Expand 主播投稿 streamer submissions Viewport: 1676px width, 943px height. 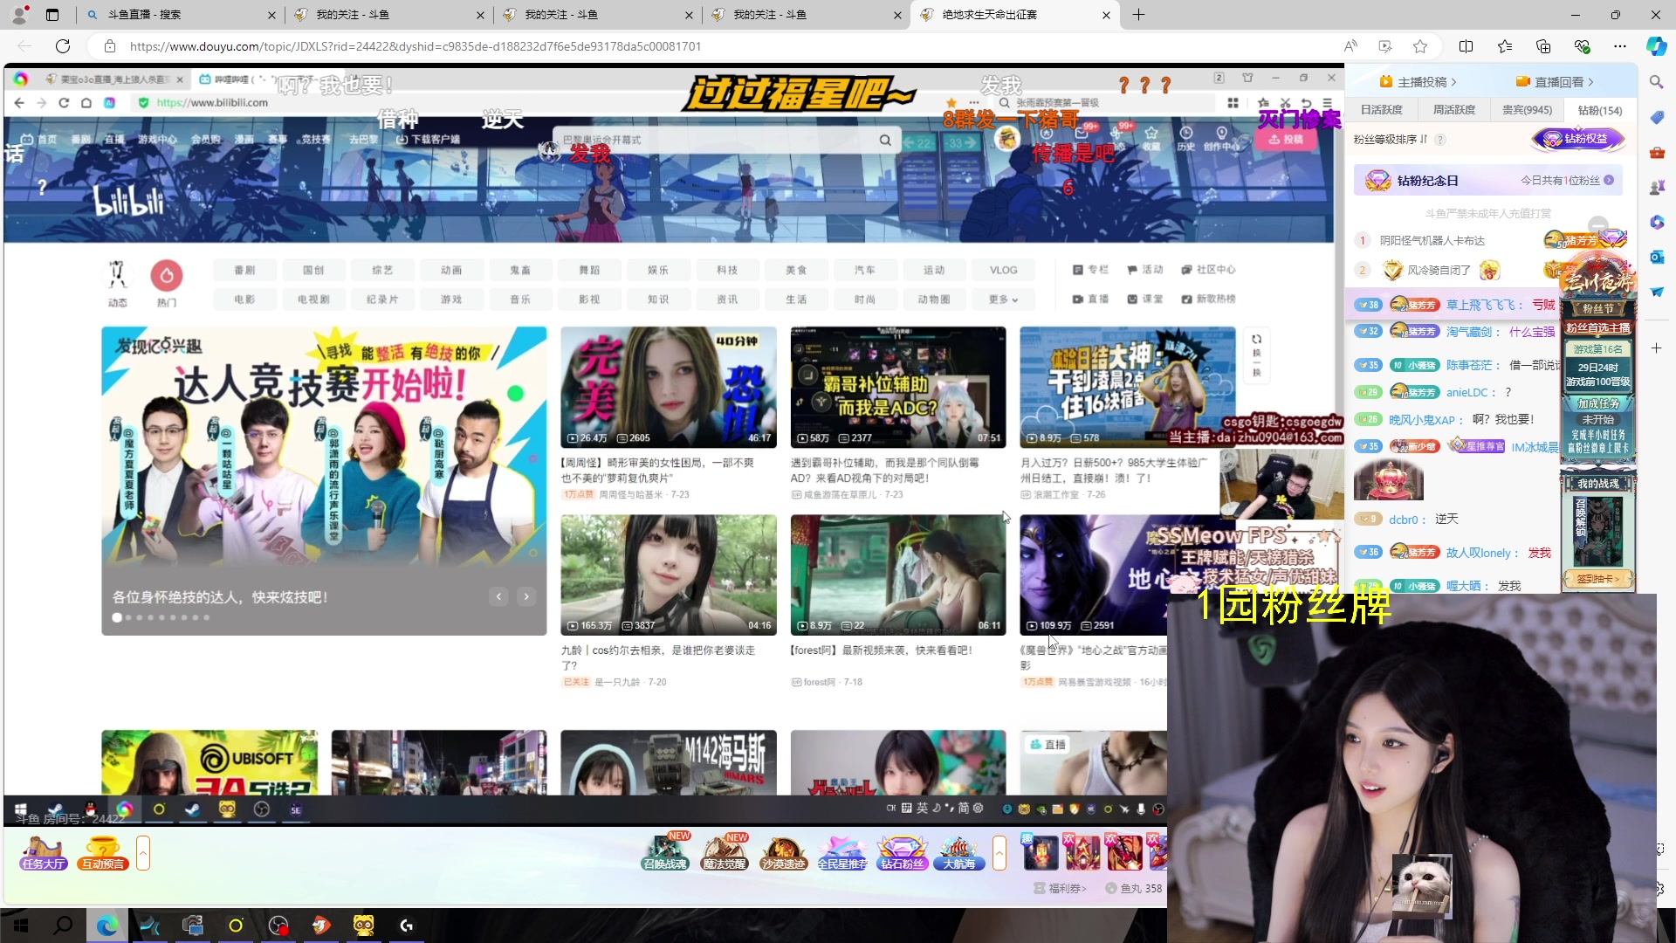(1418, 82)
